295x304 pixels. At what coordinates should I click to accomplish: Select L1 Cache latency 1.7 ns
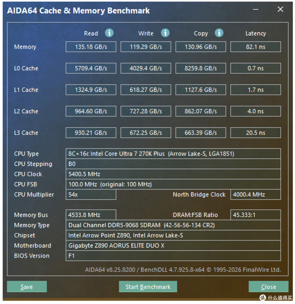coord(256,90)
